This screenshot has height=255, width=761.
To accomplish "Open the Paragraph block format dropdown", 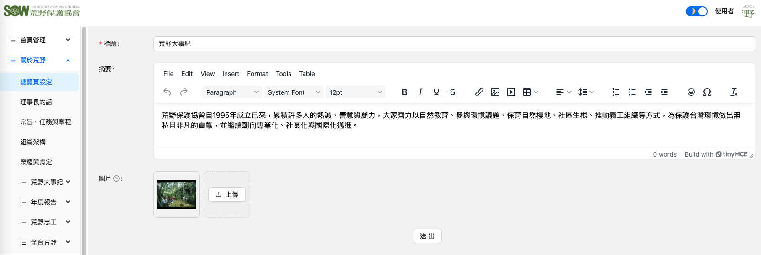I will pyautogui.click(x=232, y=92).
